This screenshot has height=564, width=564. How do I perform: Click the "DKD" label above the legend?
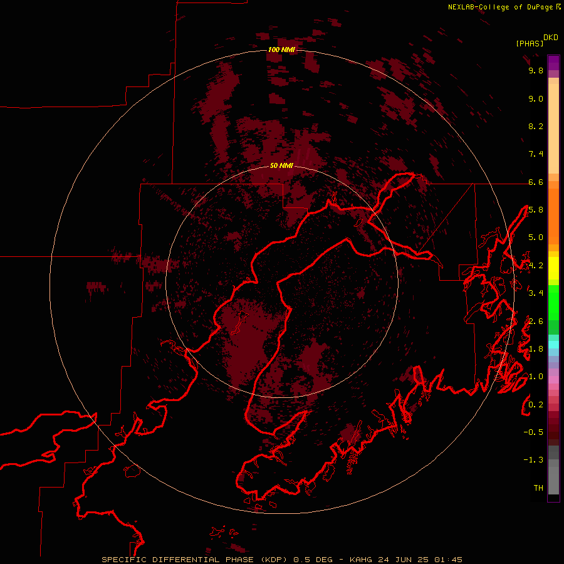[x=551, y=38]
